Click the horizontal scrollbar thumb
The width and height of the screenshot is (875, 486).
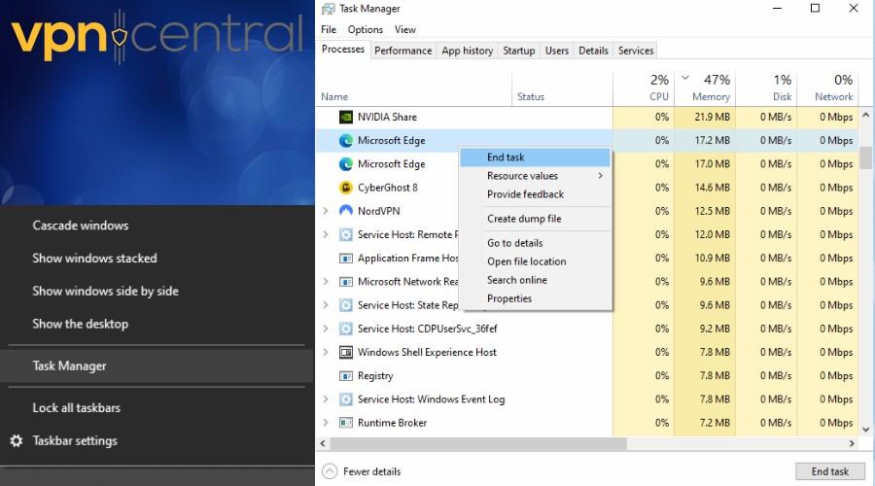478,443
